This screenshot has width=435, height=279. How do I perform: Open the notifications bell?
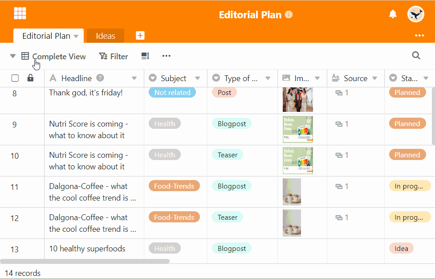tap(393, 14)
